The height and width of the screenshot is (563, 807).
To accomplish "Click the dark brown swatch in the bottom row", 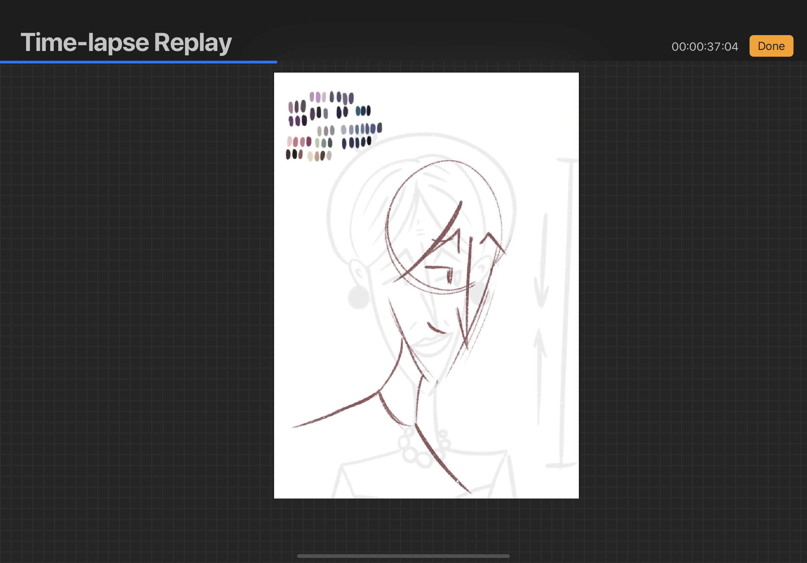I will [322, 156].
